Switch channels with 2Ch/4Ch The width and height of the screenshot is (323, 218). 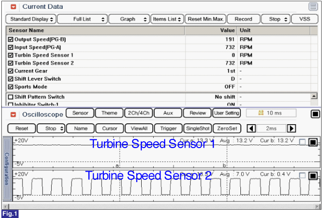coord(138,113)
